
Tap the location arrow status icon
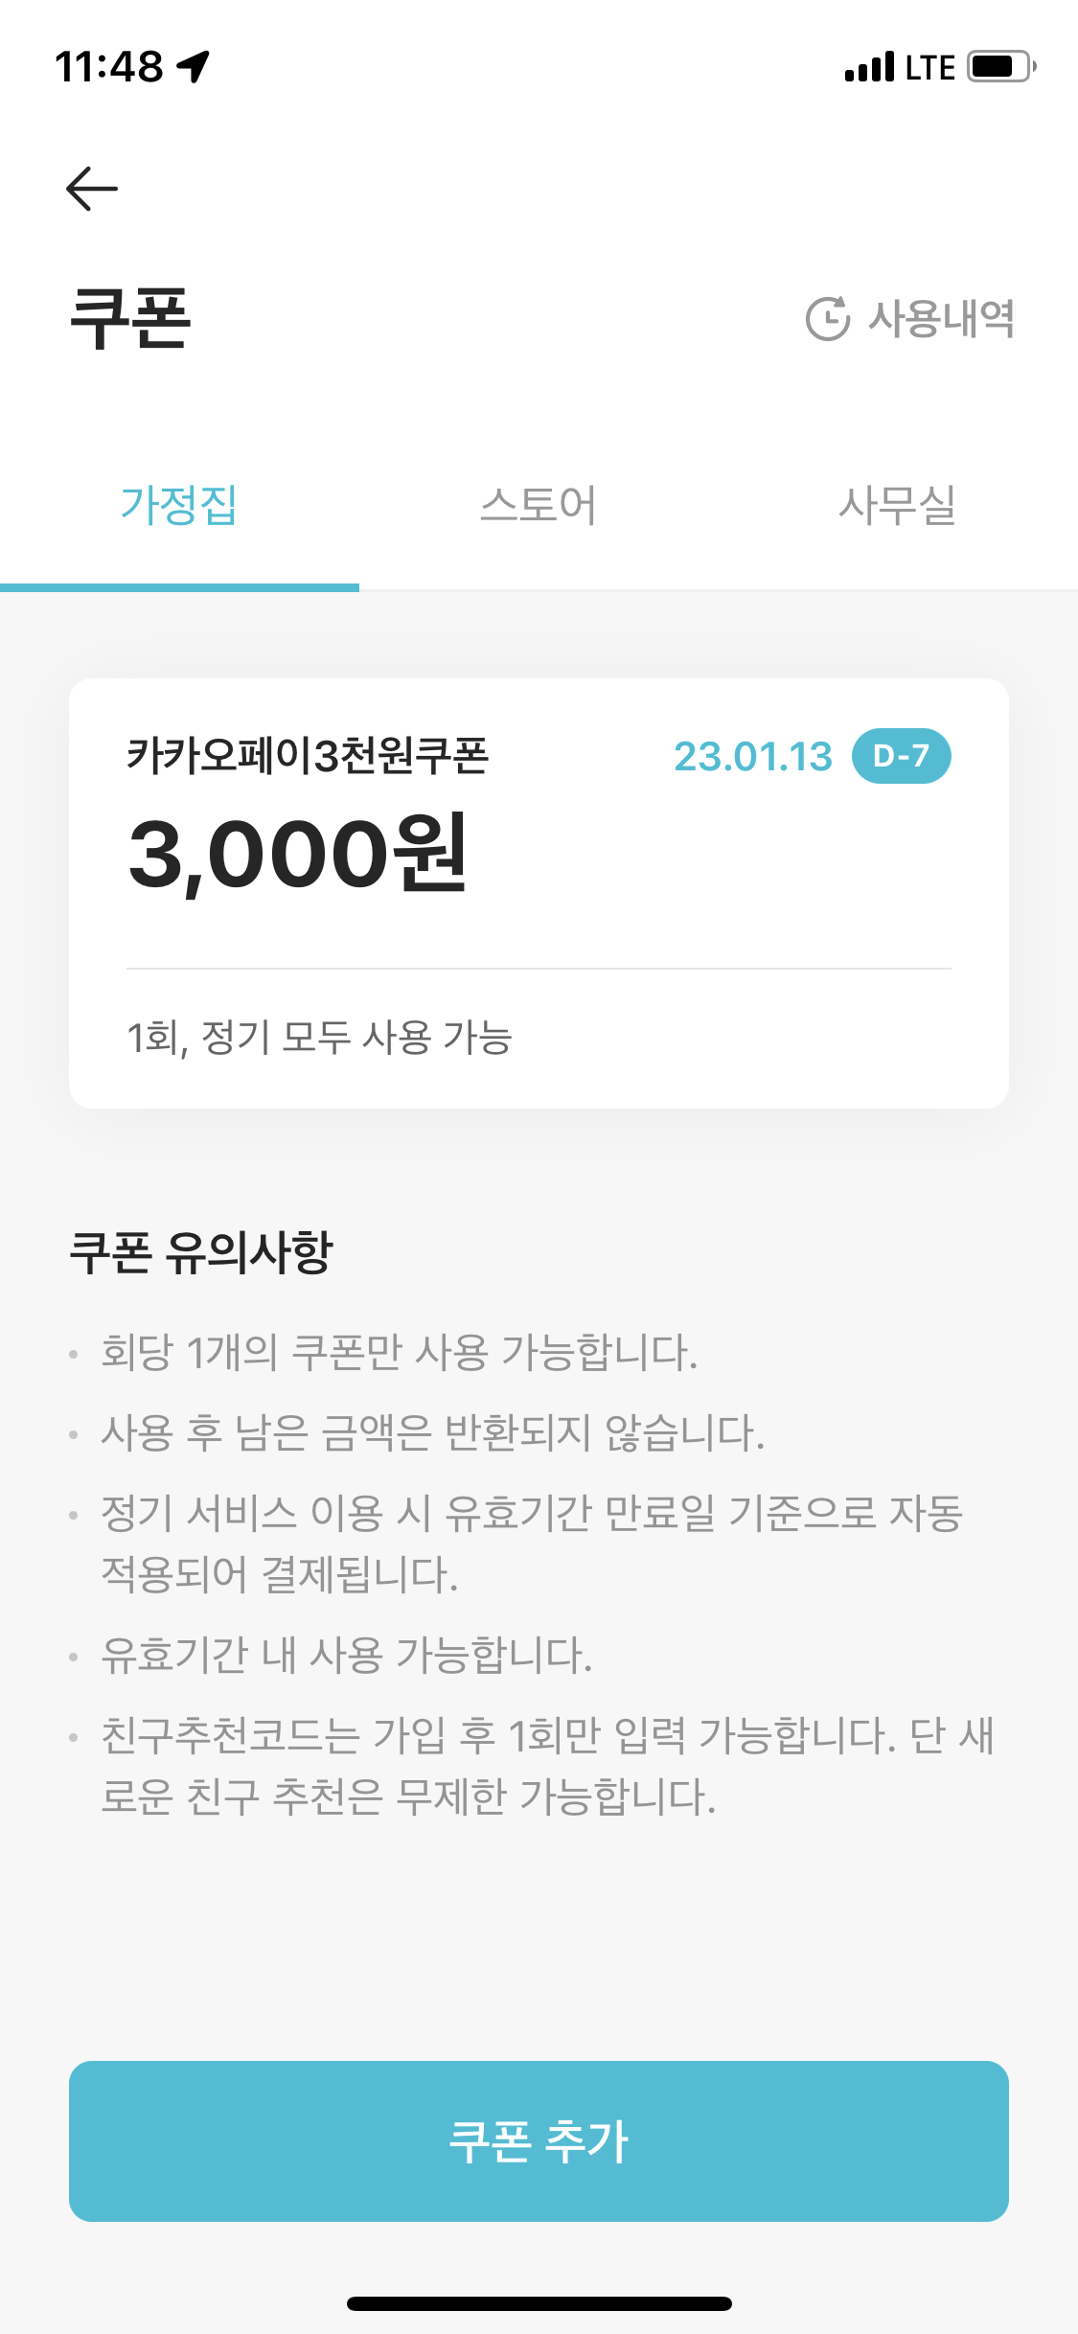194,67
